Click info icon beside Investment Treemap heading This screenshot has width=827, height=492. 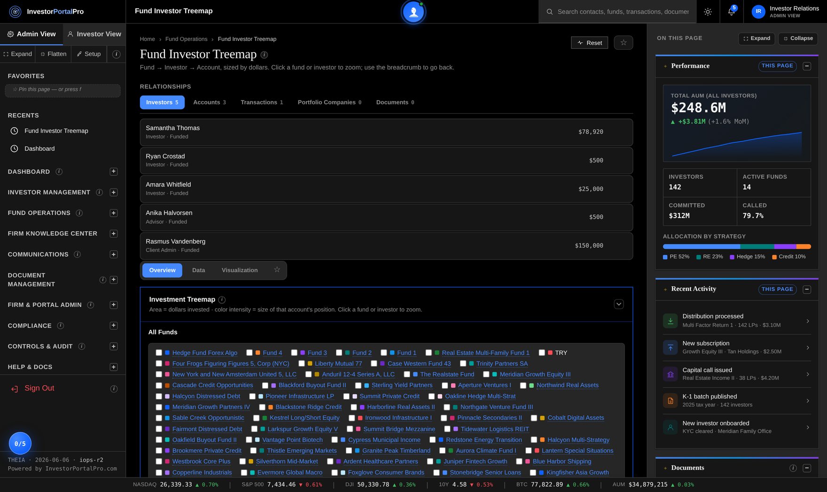(x=222, y=300)
